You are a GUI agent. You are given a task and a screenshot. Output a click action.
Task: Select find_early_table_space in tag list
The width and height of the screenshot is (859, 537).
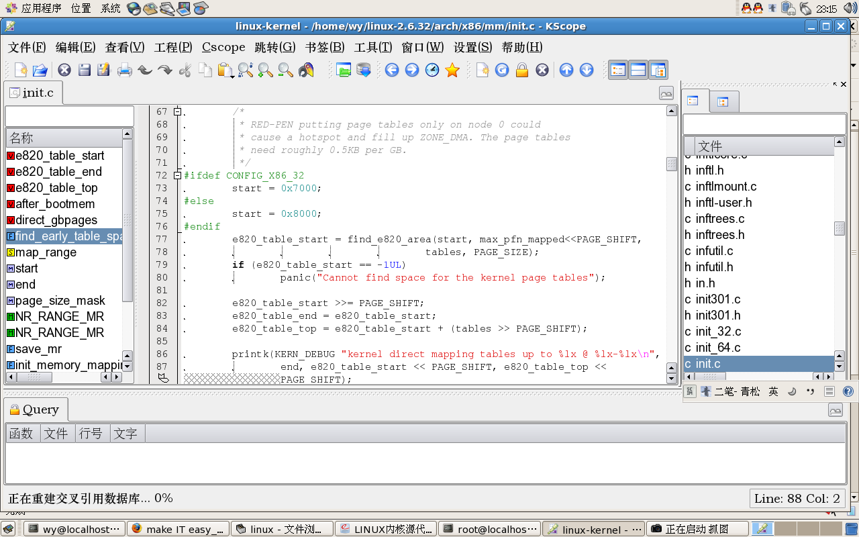(64, 236)
